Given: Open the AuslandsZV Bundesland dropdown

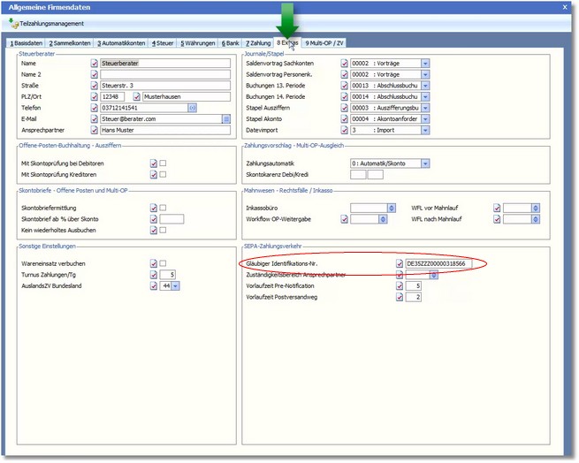Looking at the screenshot, I should [x=175, y=285].
